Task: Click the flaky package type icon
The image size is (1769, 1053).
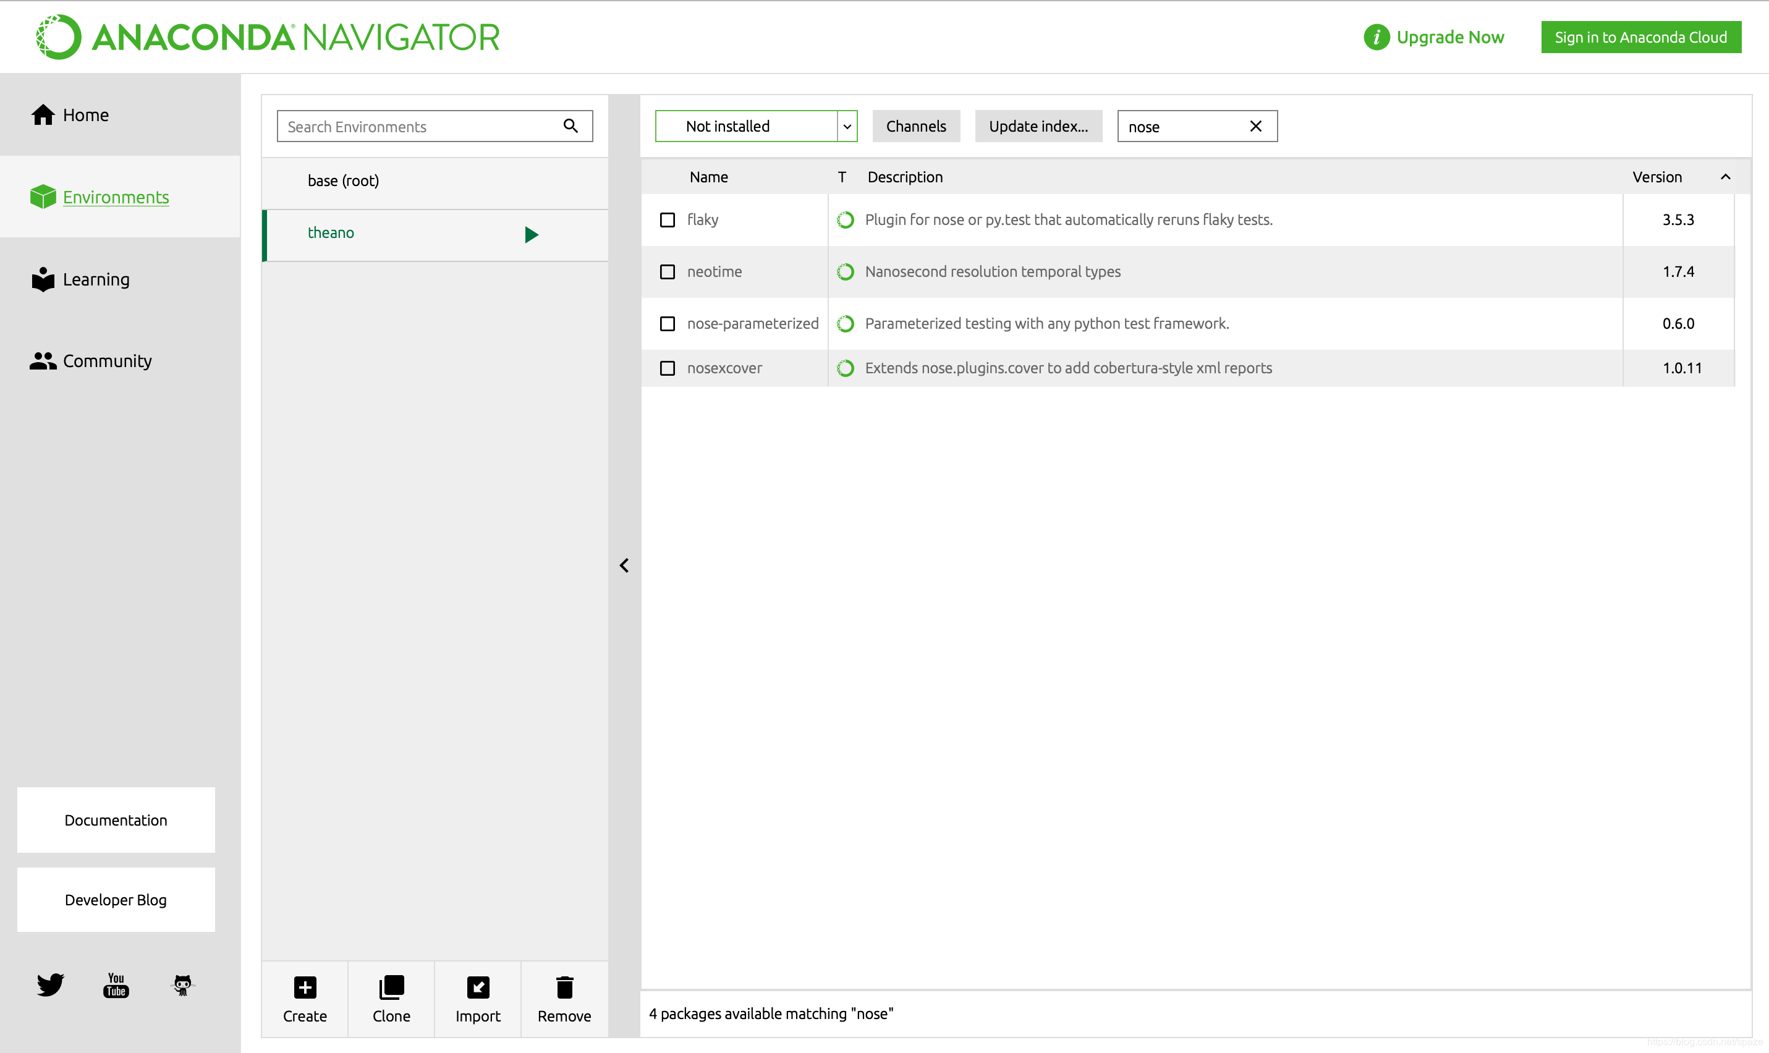Action: pos(845,220)
